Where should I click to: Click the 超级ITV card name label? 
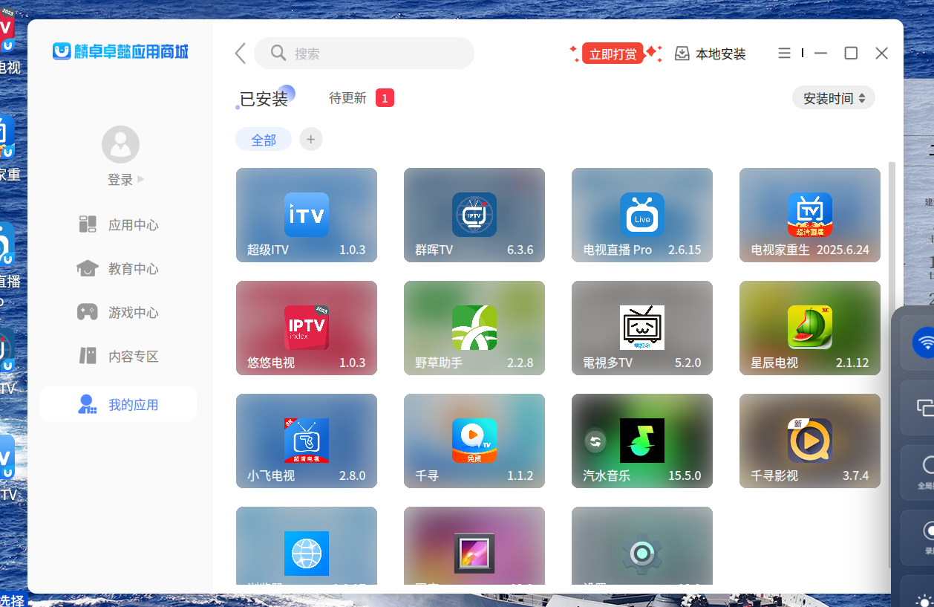268,250
